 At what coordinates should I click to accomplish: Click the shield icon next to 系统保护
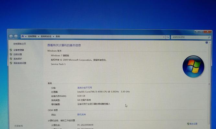[x=11, y=59]
